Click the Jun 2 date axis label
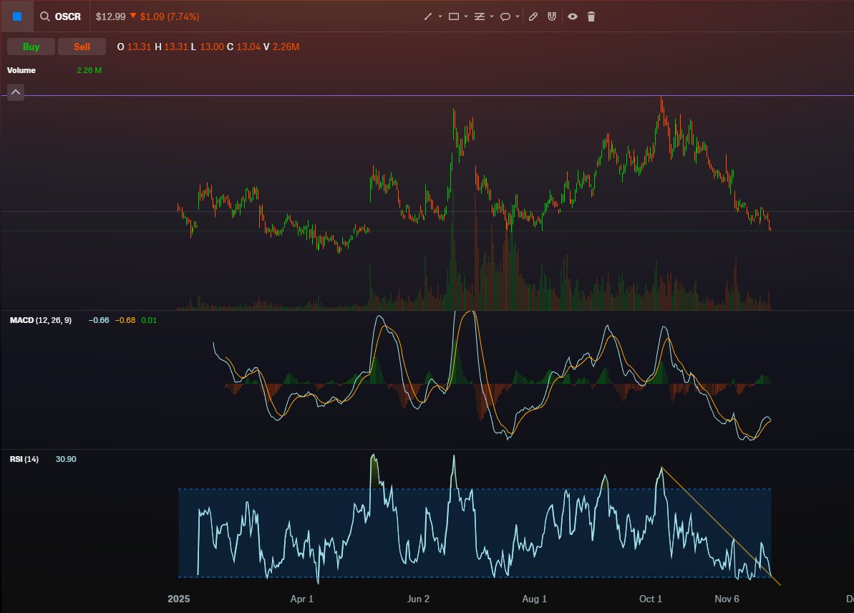Image resolution: width=854 pixels, height=613 pixels. click(418, 599)
